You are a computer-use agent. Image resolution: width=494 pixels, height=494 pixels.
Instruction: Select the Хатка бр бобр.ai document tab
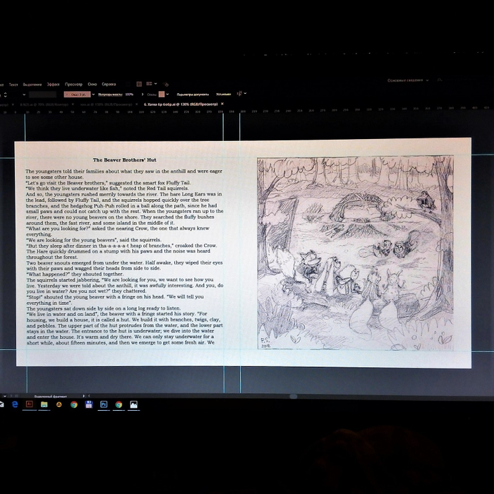[x=181, y=104]
